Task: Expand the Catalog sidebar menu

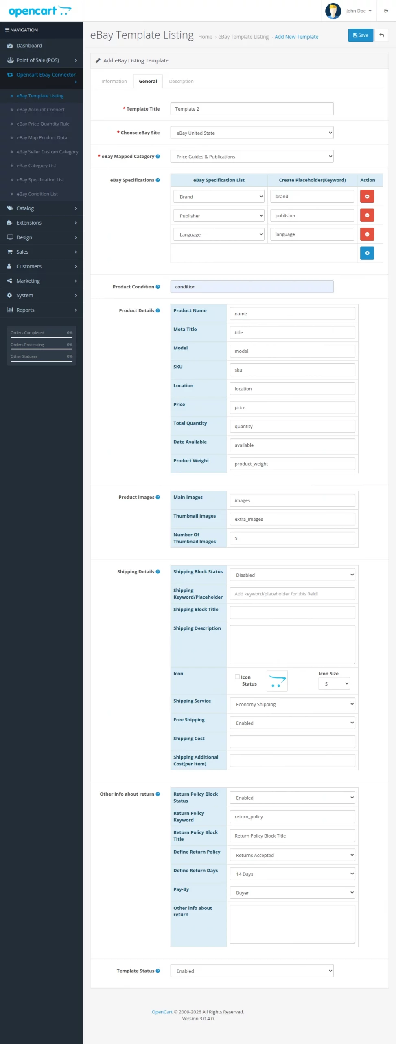Action: [42, 208]
